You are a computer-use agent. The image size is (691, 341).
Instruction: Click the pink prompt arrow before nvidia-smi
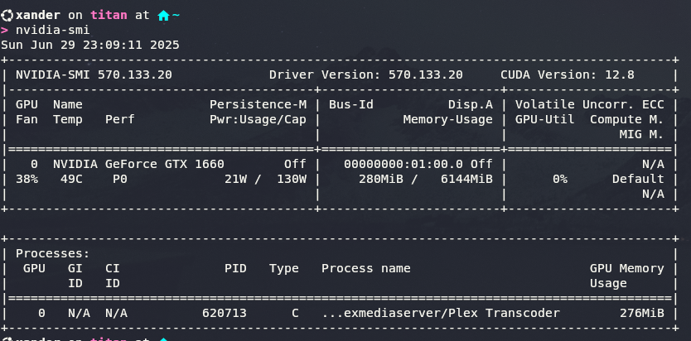tap(4, 31)
